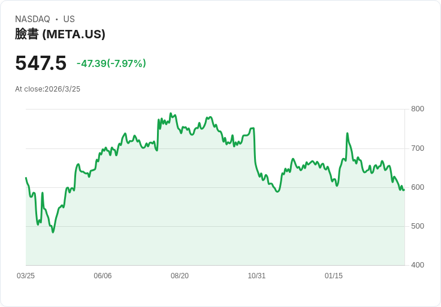Click the 547.5 current price
Viewport: 441px width, 307px height.
pos(41,63)
